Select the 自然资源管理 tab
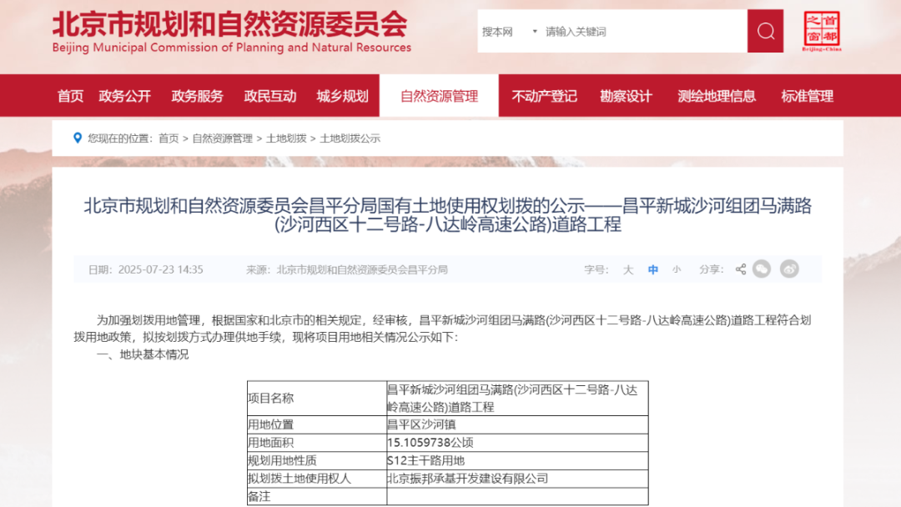 click(439, 96)
